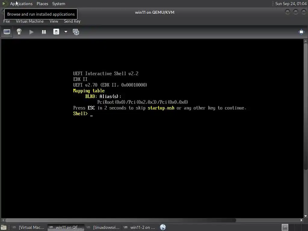Screen dimensions: 308x231
Task: Click the win11 on QEMU/KVM title bar
Action: pos(155,12)
